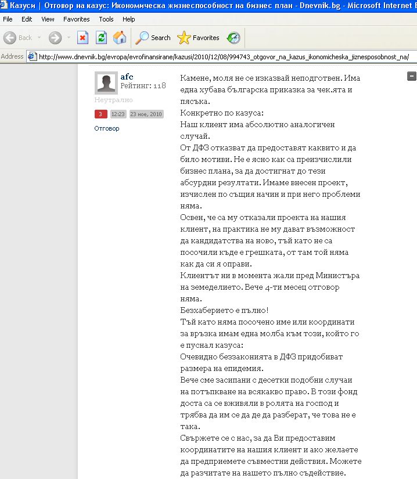Open the Search magnifier toolbar button
Image resolution: width=417 pixels, height=479 pixels.
[153, 38]
